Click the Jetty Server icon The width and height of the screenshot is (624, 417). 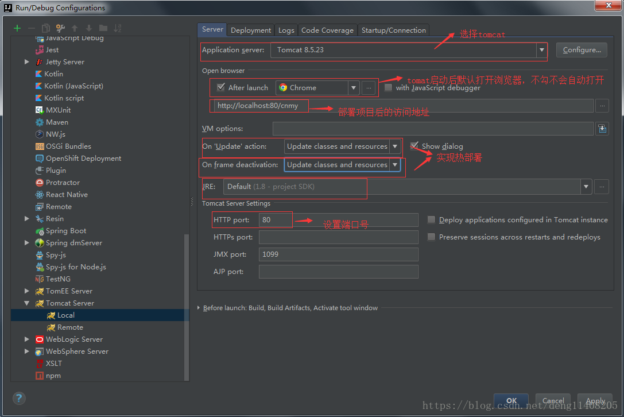click(40, 61)
